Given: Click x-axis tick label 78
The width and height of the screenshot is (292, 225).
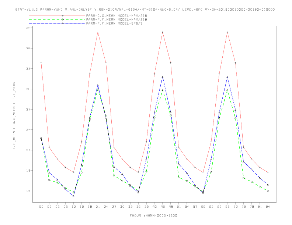Looking at the screenshot, I should pyautogui.click(x=252, y=207).
